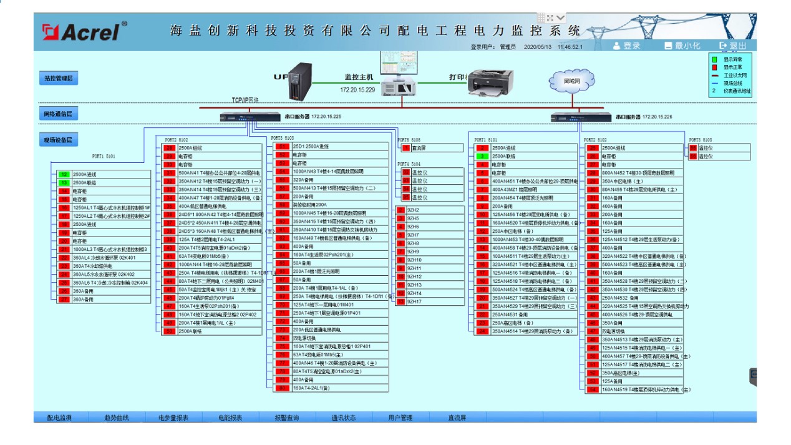Select the 站控管理层 layer label
The width and height of the screenshot is (791, 445).
point(58,78)
